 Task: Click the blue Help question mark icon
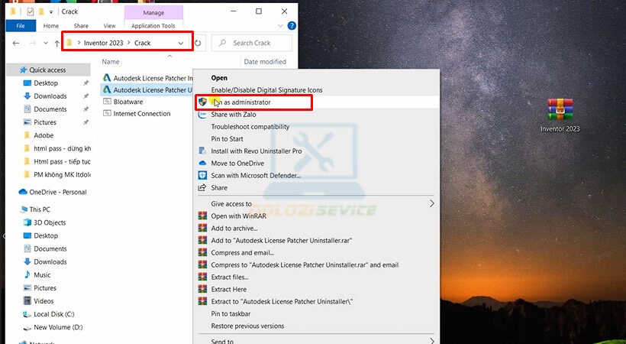tap(292, 26)
